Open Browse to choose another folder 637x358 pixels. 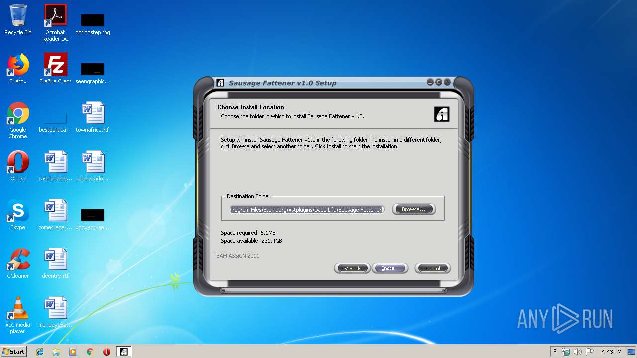click(x=414, y=209)
